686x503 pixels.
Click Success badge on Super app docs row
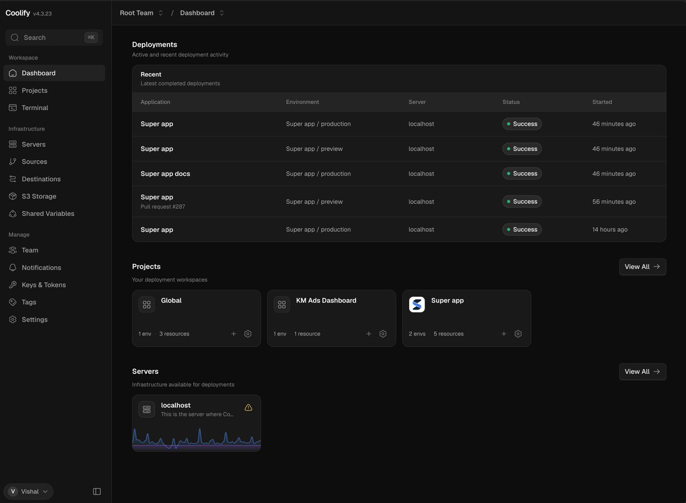click(522, 174)
